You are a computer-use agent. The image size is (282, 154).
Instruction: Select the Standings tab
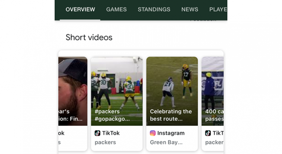click(154, 9)
